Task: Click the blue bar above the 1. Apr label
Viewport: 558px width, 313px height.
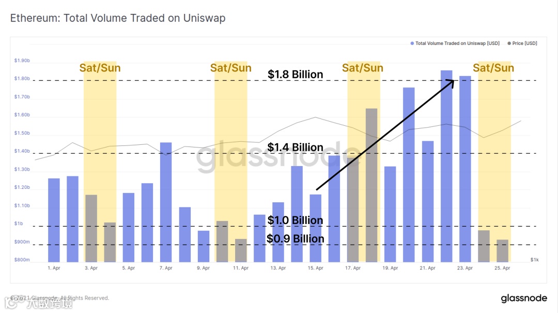Action: click(x=54, y=220)
